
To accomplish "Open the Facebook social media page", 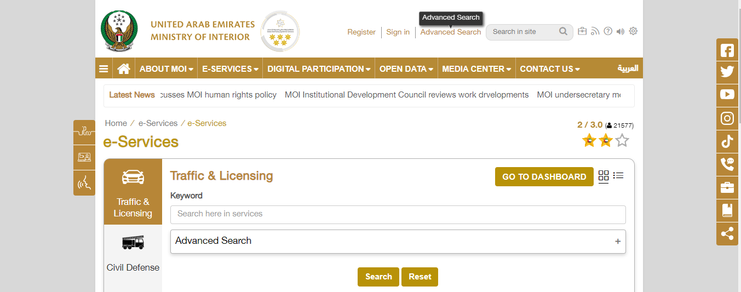I will [727, 50].
